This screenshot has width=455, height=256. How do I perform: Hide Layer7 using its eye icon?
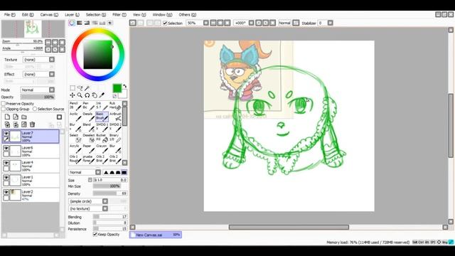pos(6,134)
